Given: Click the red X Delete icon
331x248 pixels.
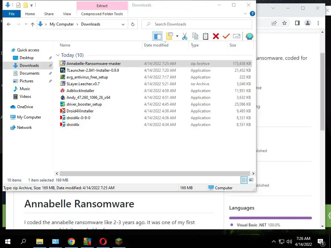Looking at the screenshot, I should pyautogui.click(x=216, y=36).
